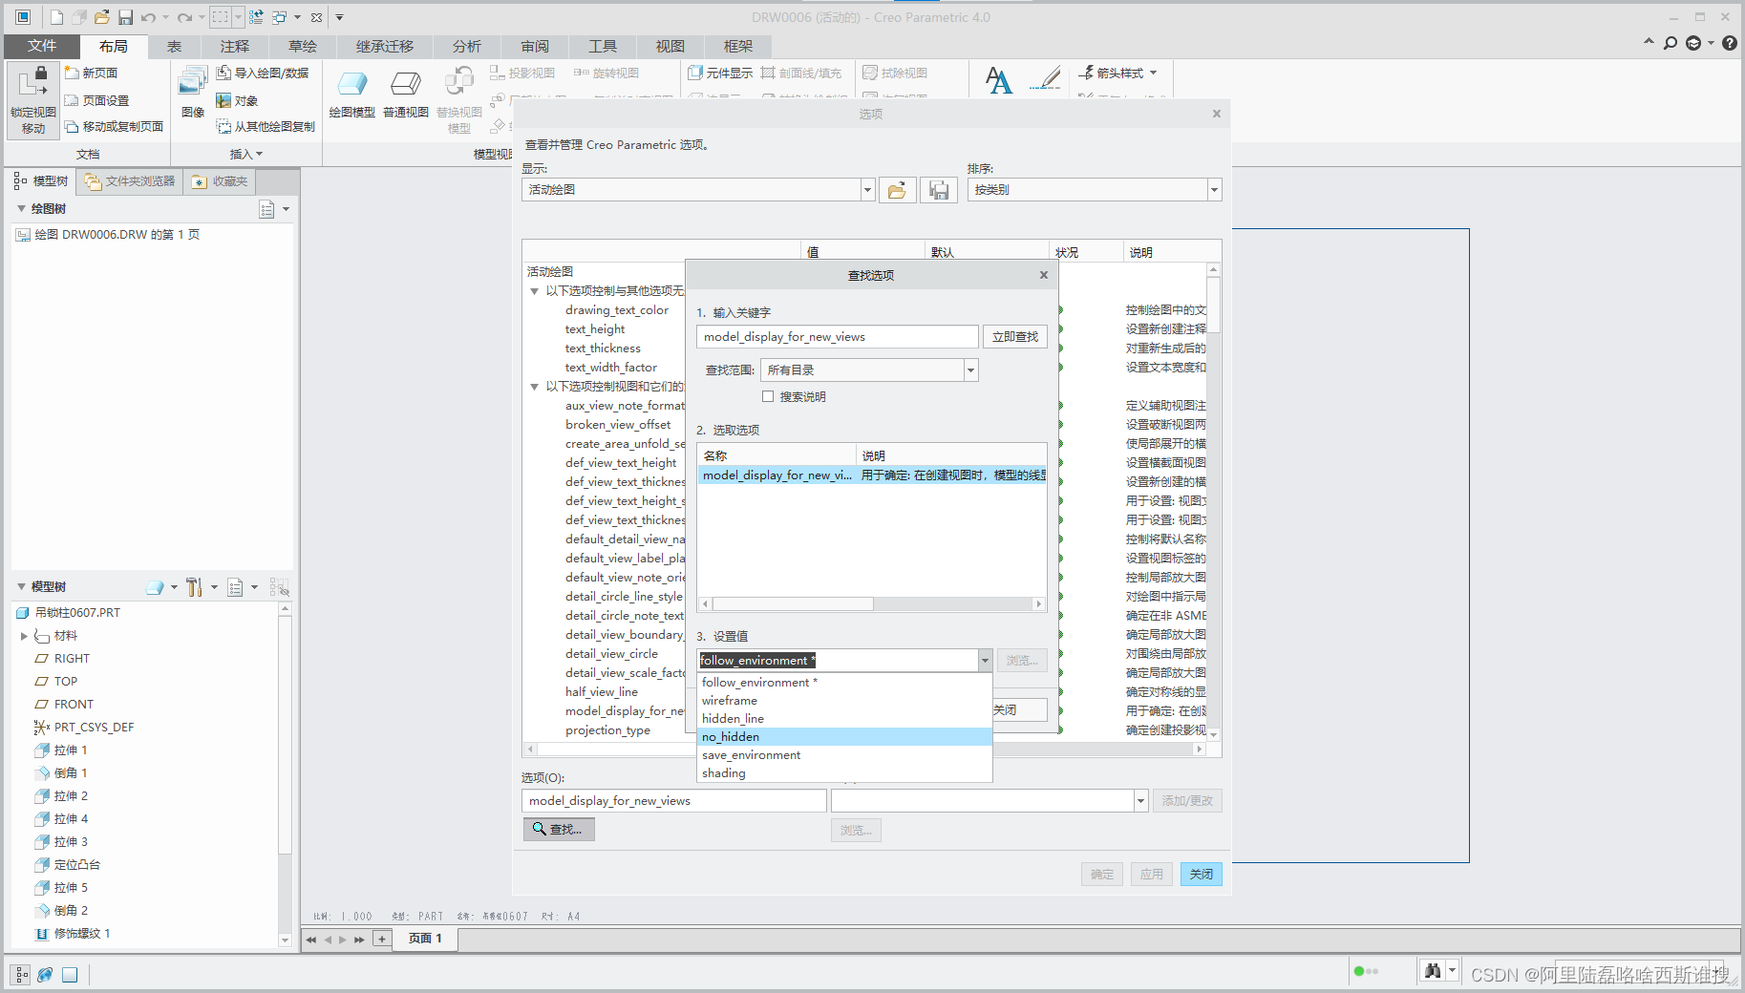Image resolution: width=1745 pixels, height=993 pixels.
Task: Open the 文件 menu tab
Action: (42, 46)
